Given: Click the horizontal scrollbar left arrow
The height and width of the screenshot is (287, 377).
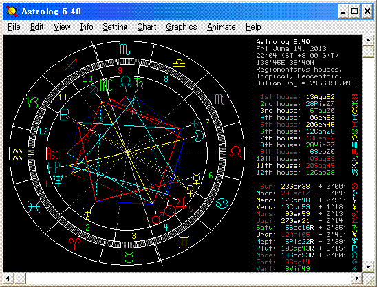Looking at the screenshot, I should tap(8, 278).
